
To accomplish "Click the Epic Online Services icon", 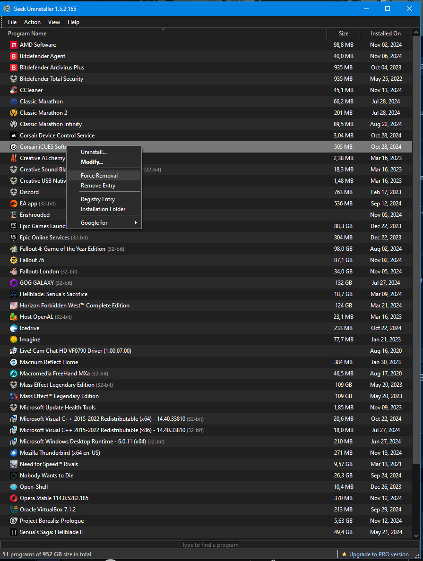I will pyautogui.click(x=14, y=238).
